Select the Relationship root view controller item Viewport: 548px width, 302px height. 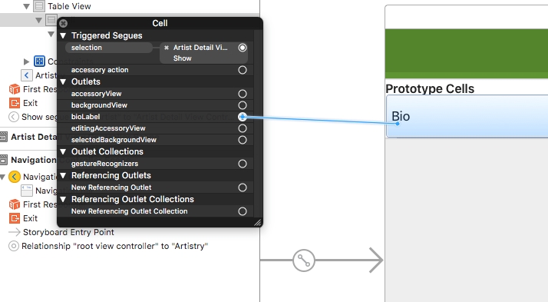point(108,246)
